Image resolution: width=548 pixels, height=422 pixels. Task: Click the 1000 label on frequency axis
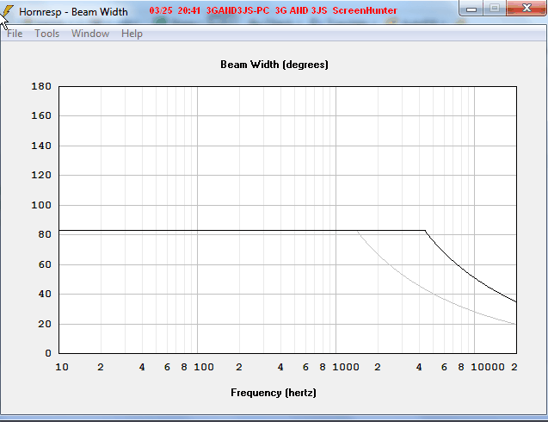(346, 367)
